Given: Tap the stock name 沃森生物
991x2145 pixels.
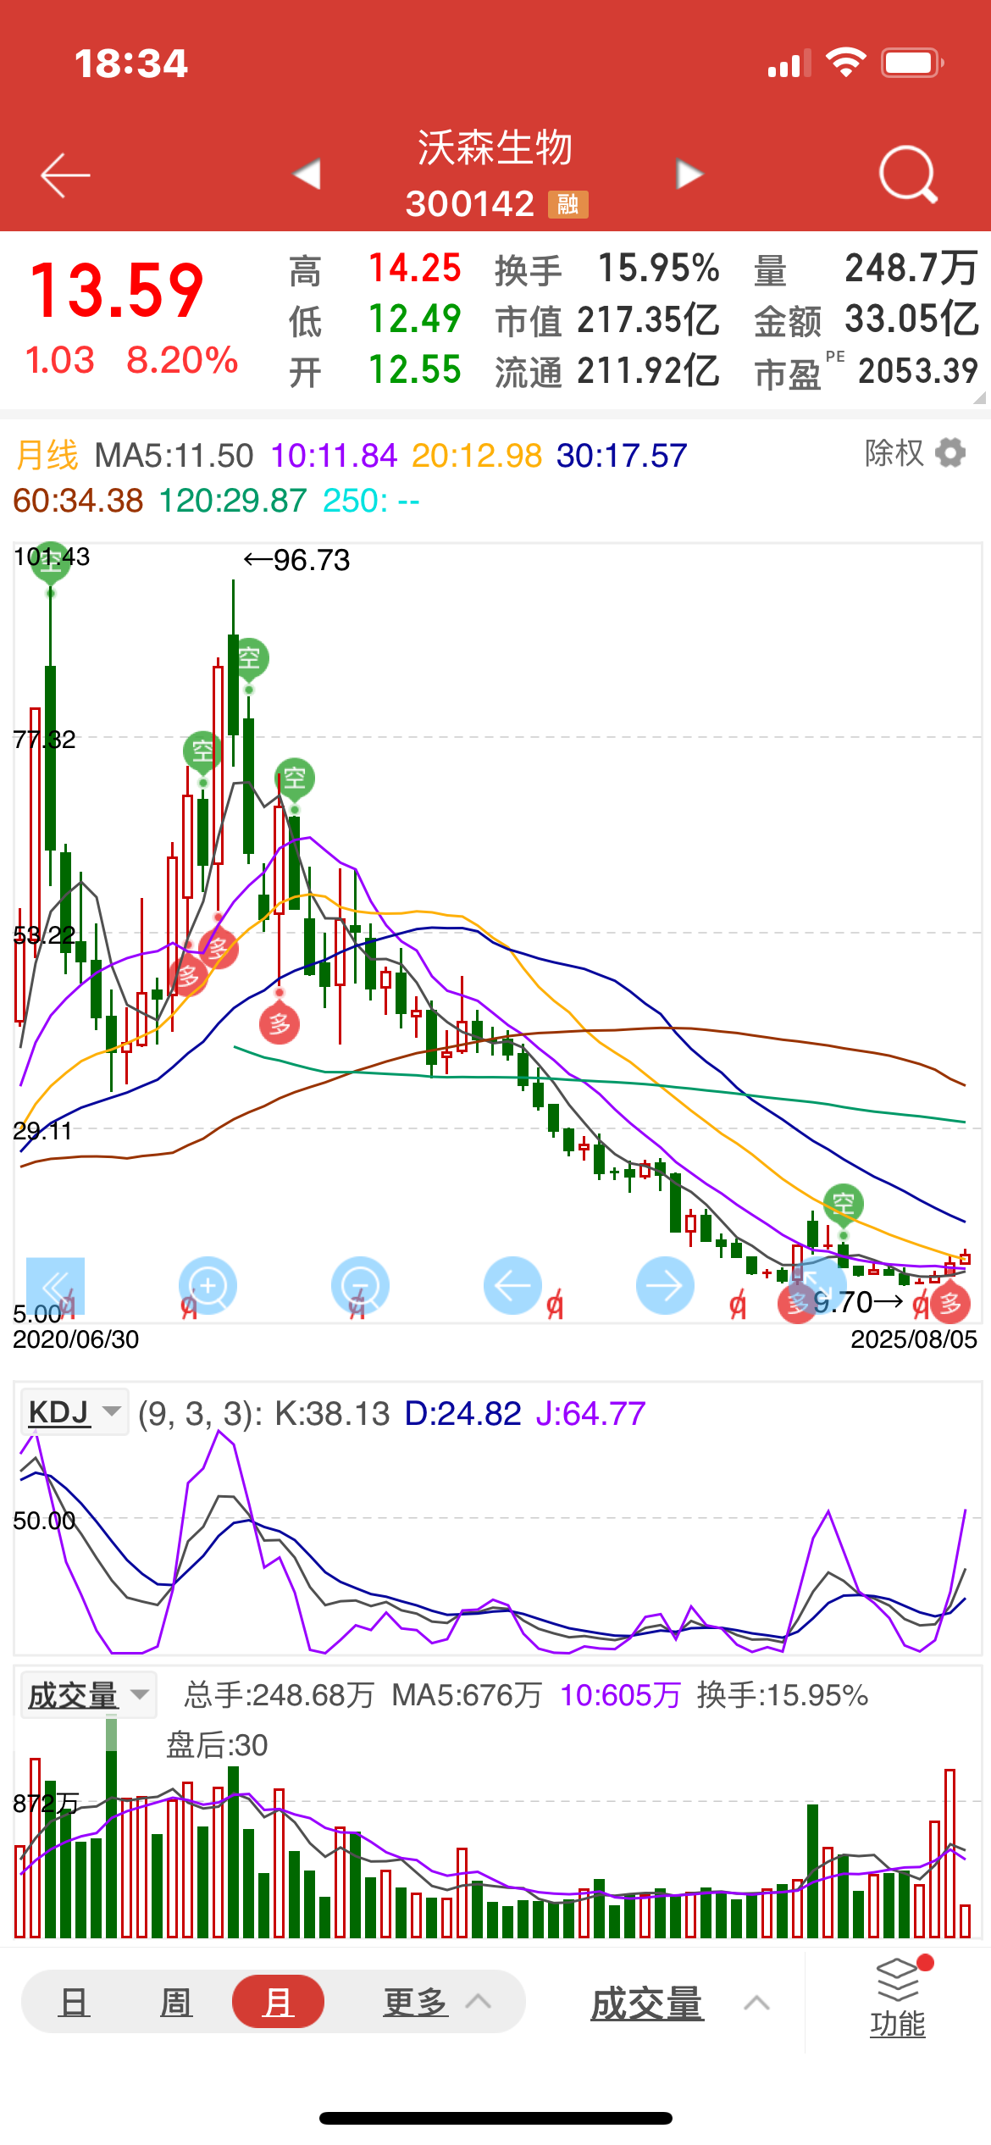Looking at the screenshot, I should (495, 147).
